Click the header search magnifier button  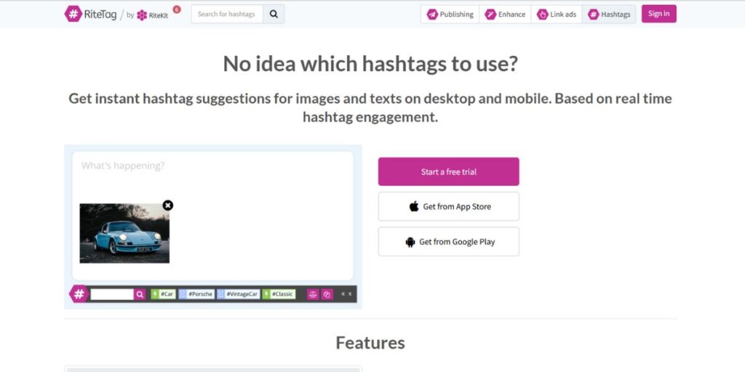coord(274,14)
